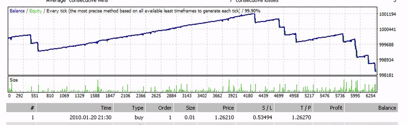
Task: Click the 810 x-axis tick label
Action: (50, 96)
